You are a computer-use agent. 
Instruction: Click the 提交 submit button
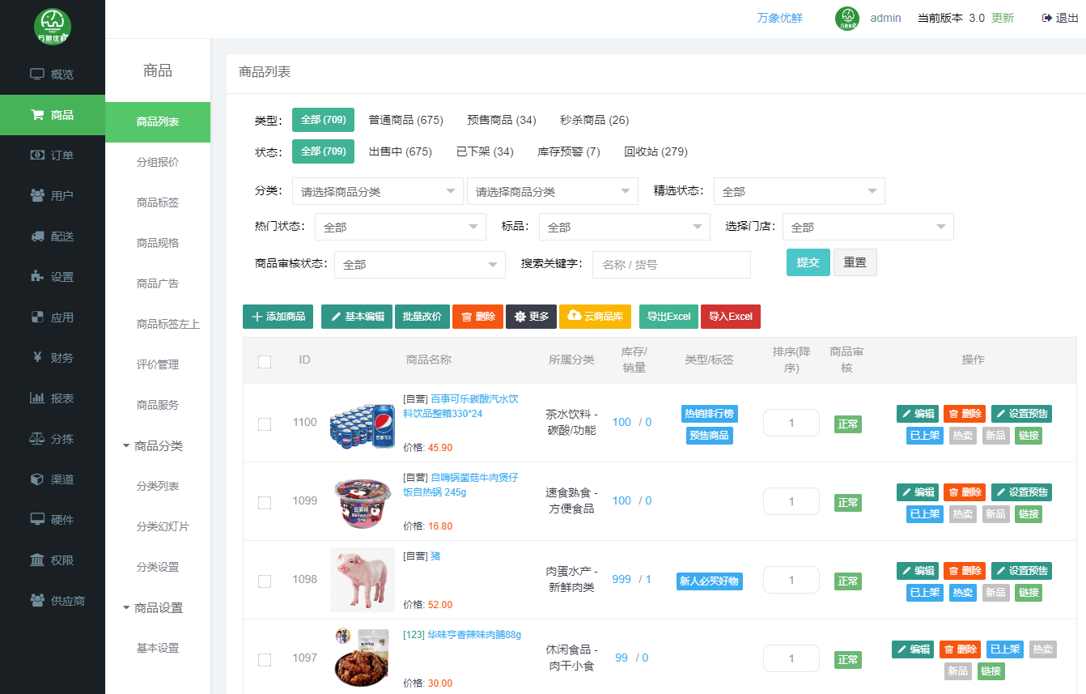808,262
